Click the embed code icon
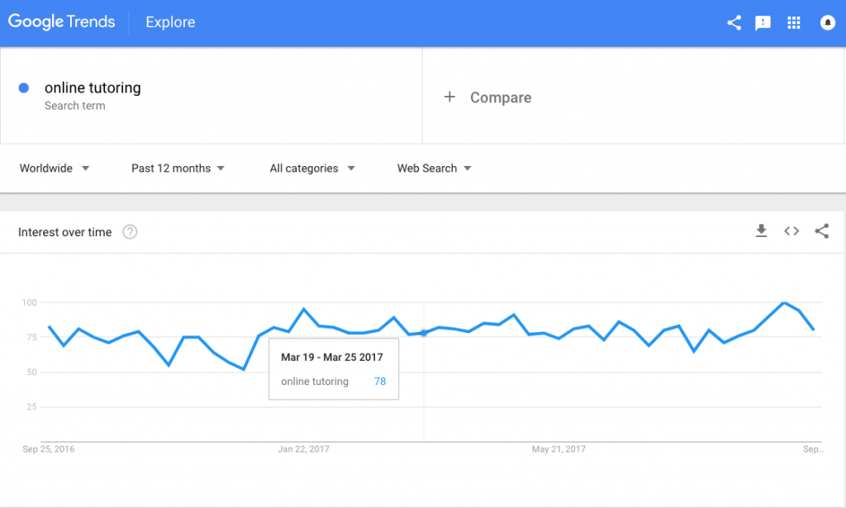Screen dimensions: 846x508 tap(791, 230)
